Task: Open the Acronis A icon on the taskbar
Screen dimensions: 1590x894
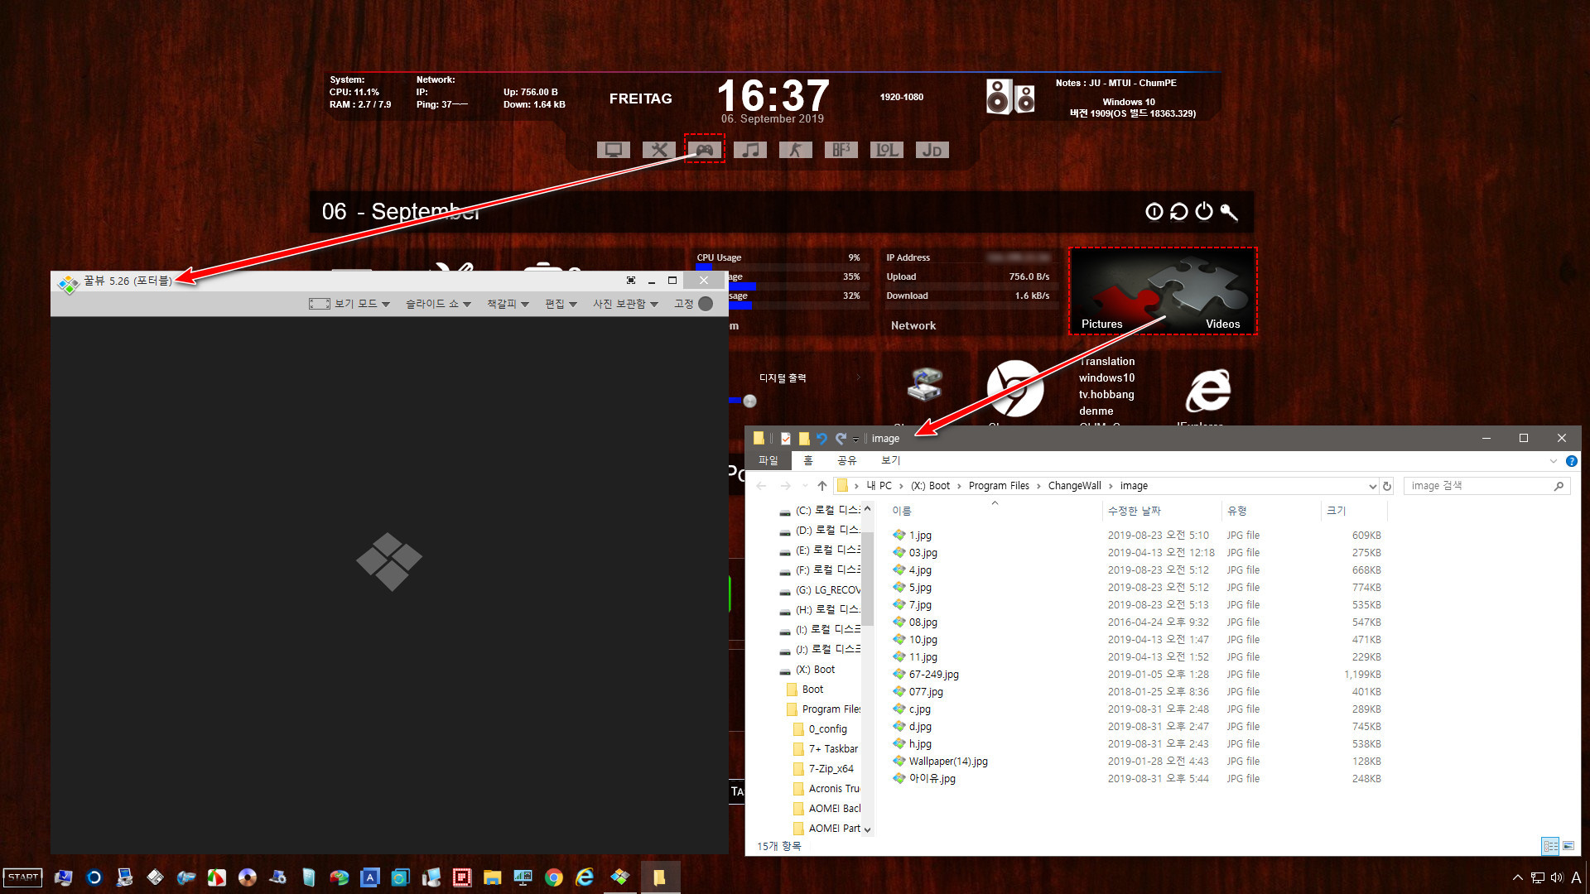Action: pos(370,877)
